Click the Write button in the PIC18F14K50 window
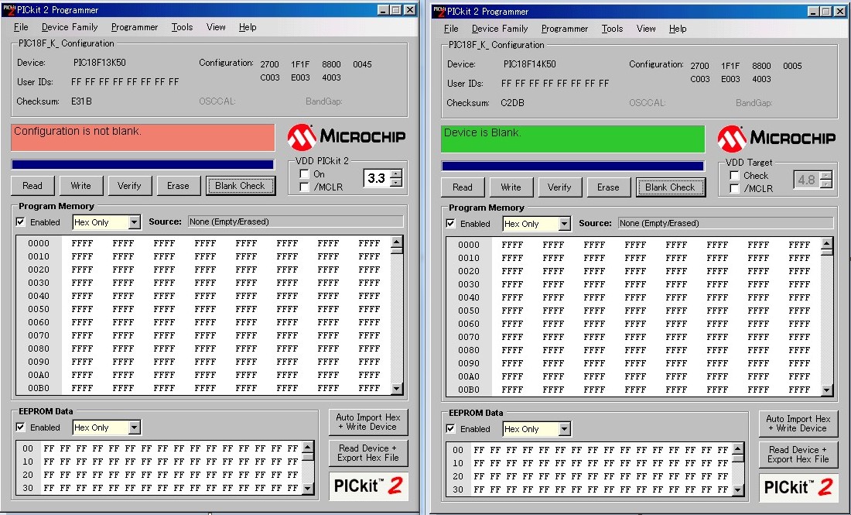The image size is (851, 515). [511, 187]
